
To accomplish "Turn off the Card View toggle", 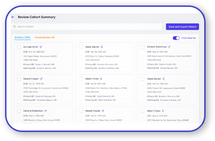I will click(176, 38).
